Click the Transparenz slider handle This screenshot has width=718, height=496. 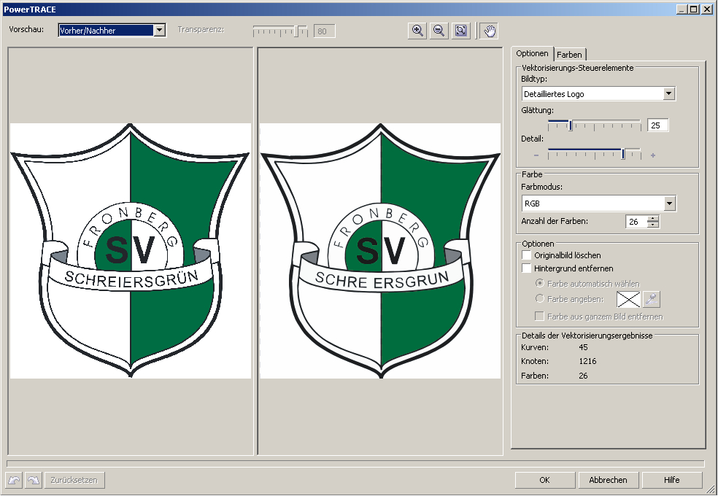[297, 31]
